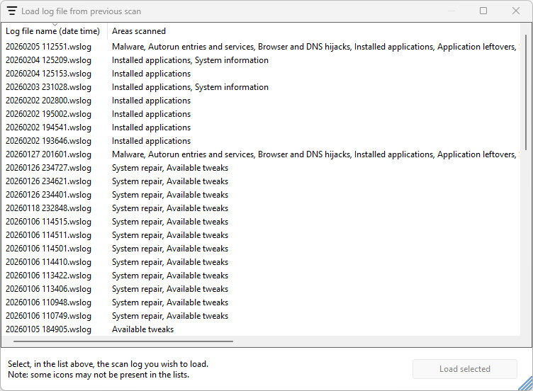Choose log 20260126 234727.wslog
533x391 pixels.
49,168
